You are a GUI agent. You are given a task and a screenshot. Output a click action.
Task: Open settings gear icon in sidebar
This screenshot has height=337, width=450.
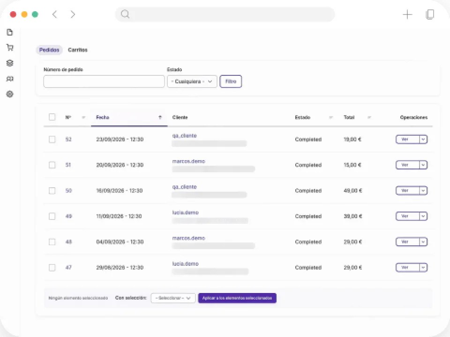10,94
